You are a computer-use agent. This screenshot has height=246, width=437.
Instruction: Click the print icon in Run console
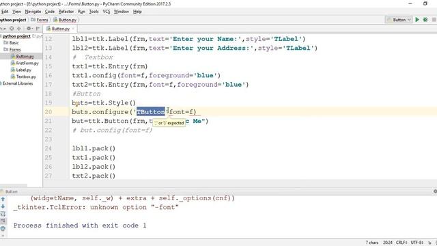[3, 229]
